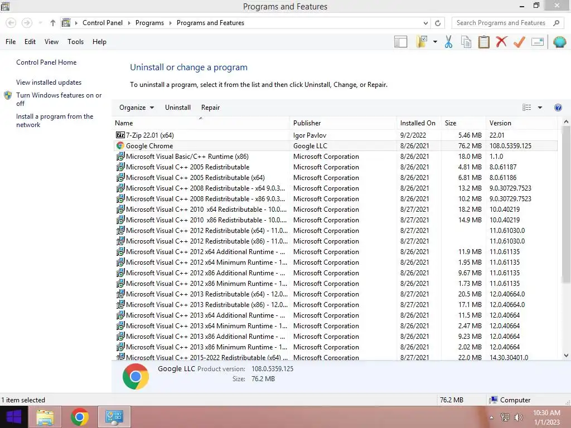Viewport: 571px width, 428px height.
Task: Open the Edit menu
Action: click(x=30, y=42)
